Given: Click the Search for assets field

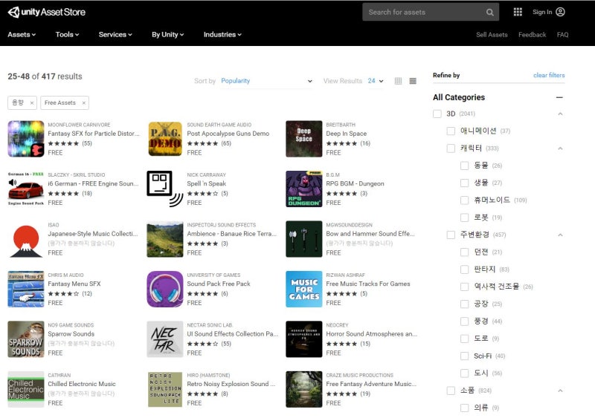Looking at the screenshot, I should (x=425, y=12).
